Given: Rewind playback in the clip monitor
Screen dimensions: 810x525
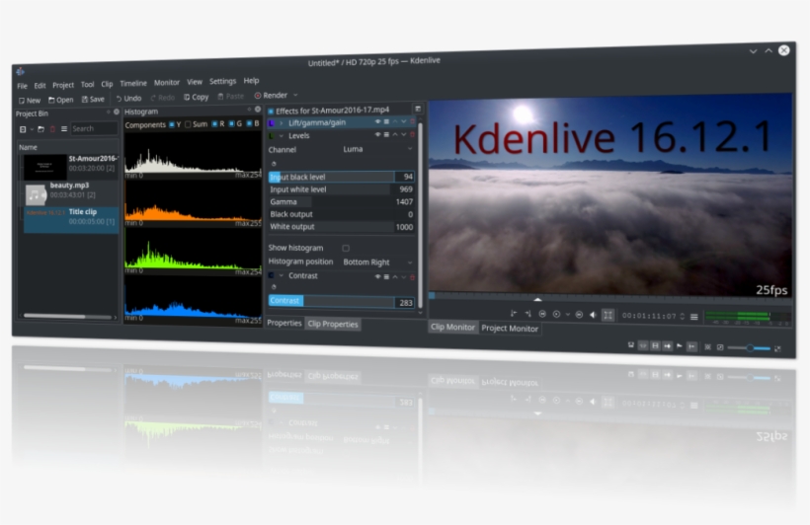Looking at the screenshot, I should point(542,314).
